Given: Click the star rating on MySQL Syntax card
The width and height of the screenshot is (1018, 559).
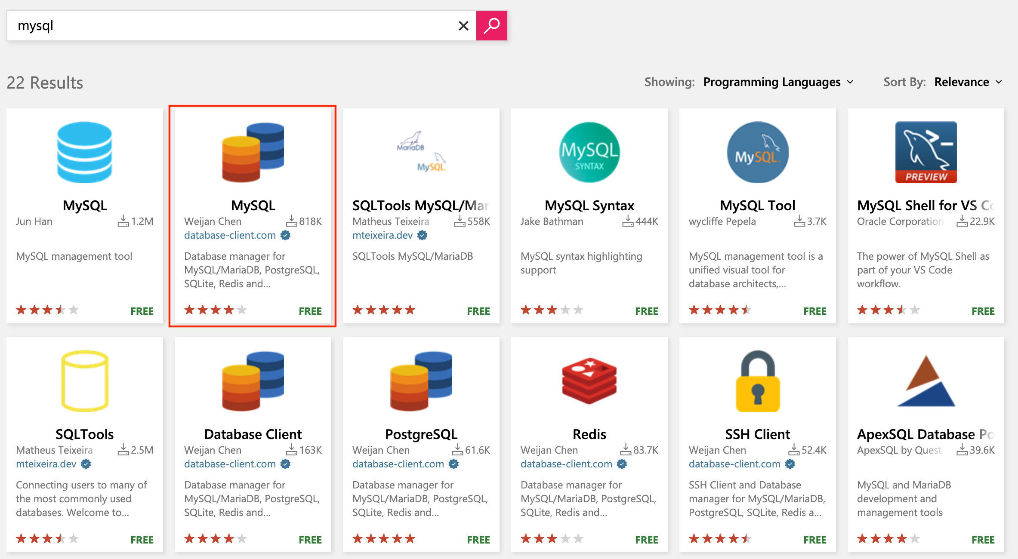Looking at the screenshot, I should (552, 310).
